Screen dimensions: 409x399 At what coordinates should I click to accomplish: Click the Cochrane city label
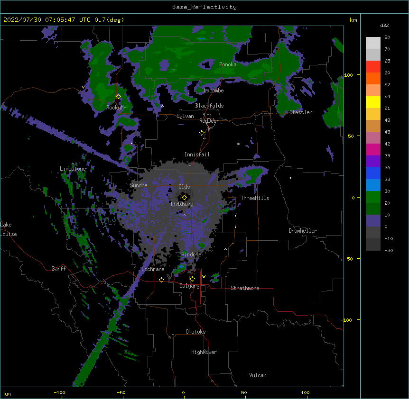153,269
